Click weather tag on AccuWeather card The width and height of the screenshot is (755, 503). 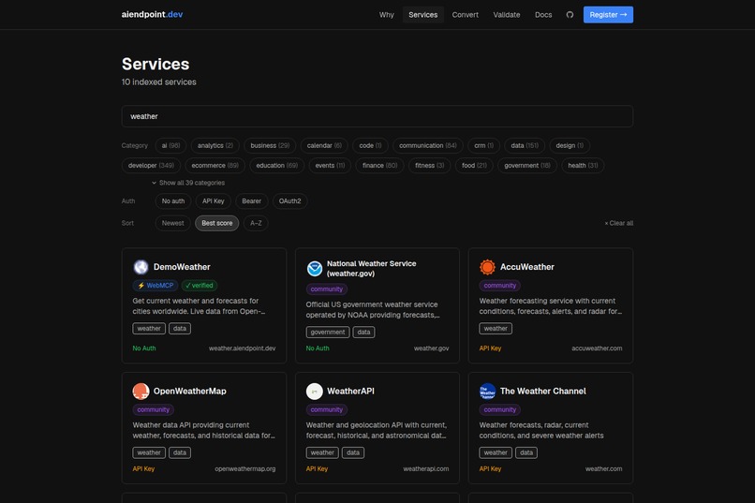pos(496,328)
